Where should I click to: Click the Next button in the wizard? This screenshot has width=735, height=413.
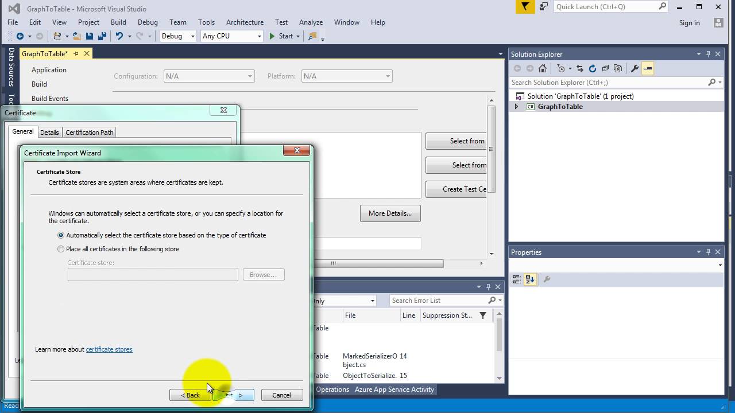(x=234, y=395)
